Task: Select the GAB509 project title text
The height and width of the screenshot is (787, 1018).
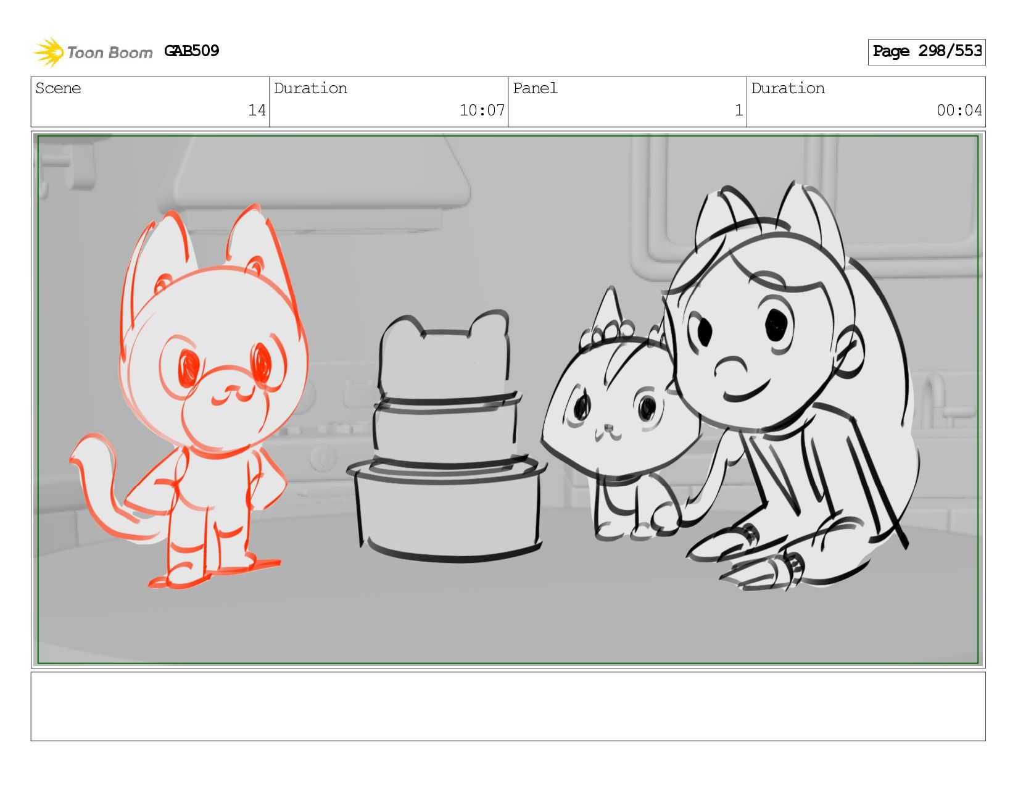Action: [192, 51]
